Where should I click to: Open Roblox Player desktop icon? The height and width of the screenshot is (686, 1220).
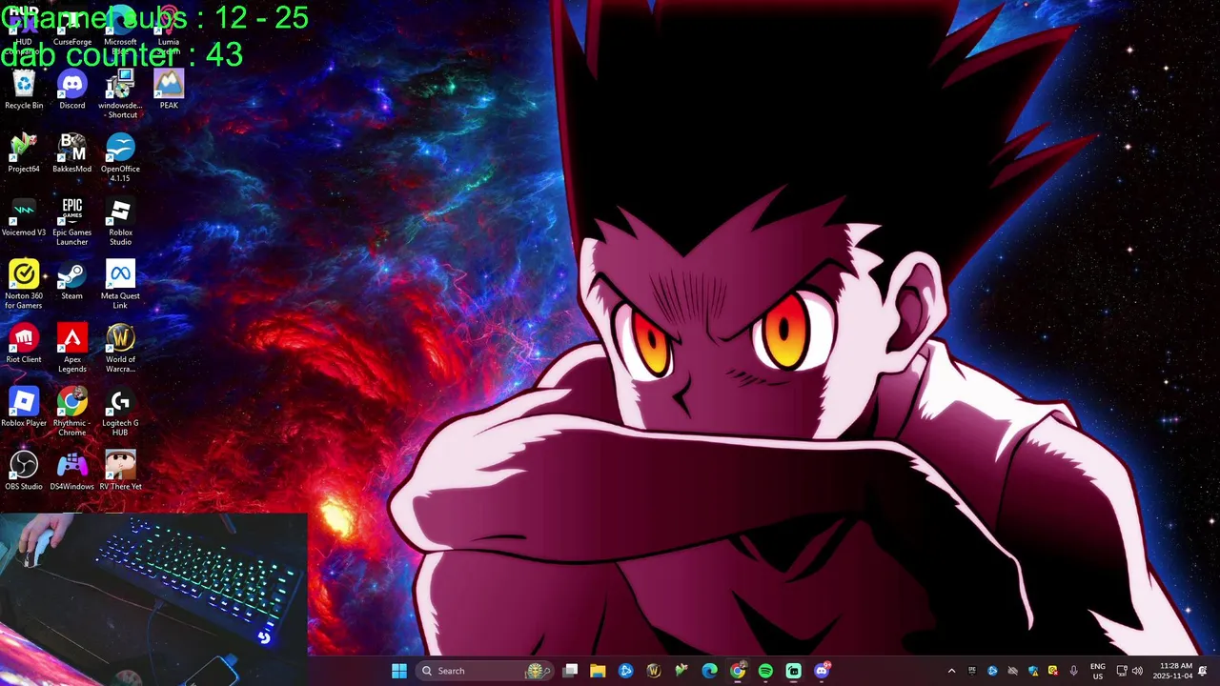point(24,408)
